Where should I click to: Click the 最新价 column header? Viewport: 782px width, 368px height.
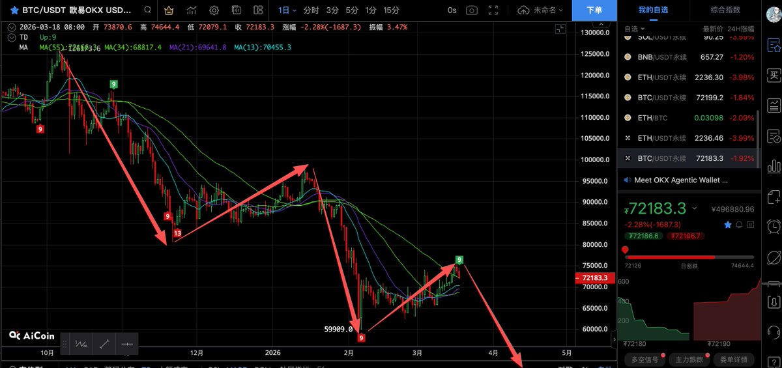tap(713, 29)
